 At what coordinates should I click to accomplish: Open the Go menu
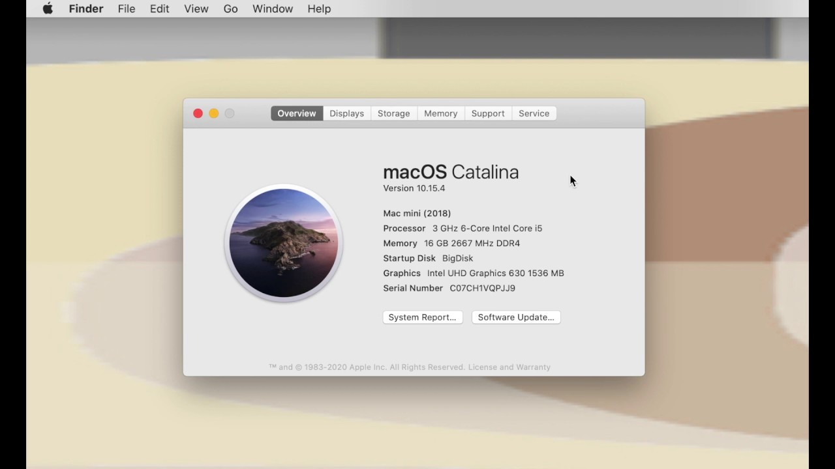point(230,8)
